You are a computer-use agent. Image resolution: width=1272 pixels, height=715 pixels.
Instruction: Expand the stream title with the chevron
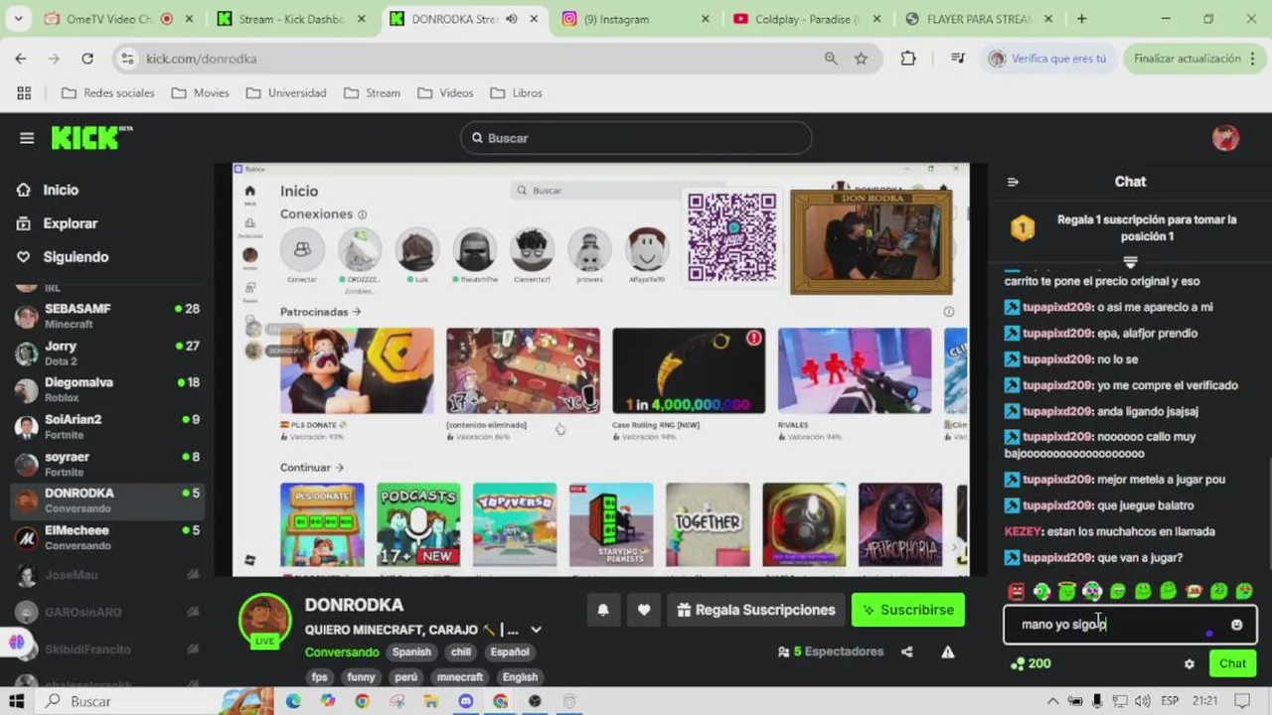click(x=537, y=630)
